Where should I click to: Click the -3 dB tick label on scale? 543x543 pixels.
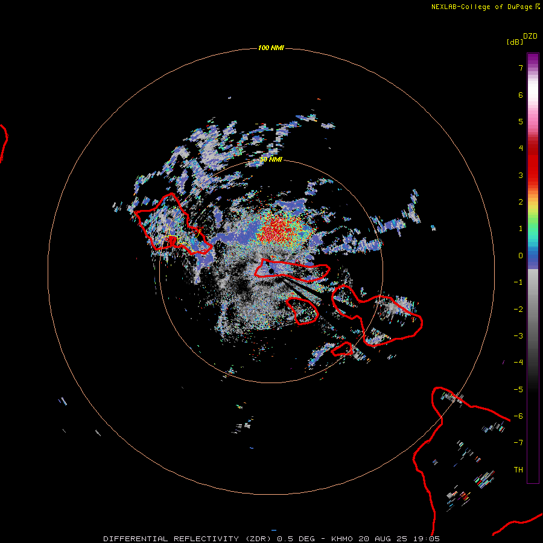pyautogui.click(x=518, y=336)
